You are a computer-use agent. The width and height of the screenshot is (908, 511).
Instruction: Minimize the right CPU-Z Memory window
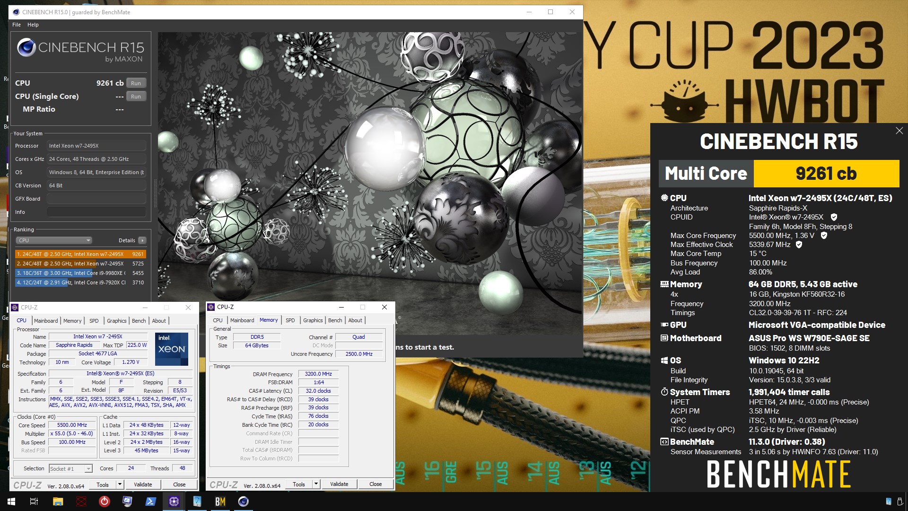(x=341, y=307)
